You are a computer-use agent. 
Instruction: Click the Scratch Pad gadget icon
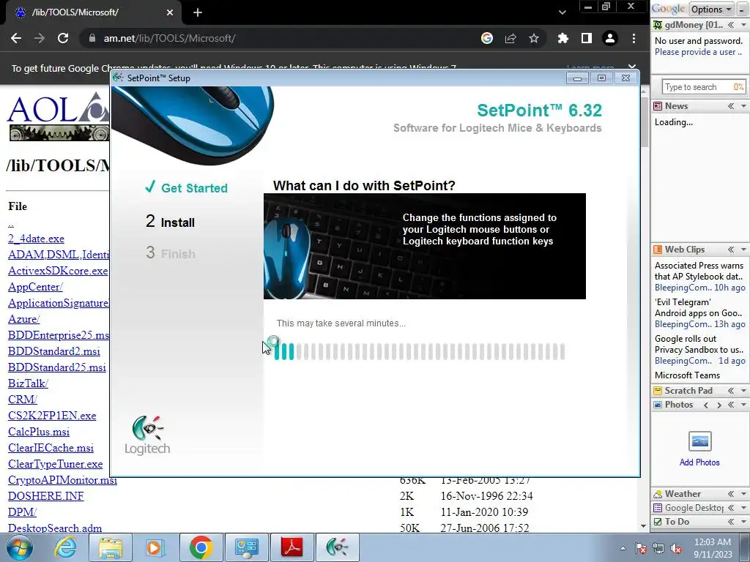pos(658,391)
